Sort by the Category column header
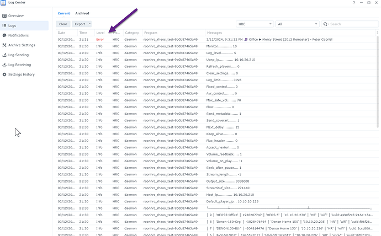Viewport: 381px width, 236px height. [132, 33]
